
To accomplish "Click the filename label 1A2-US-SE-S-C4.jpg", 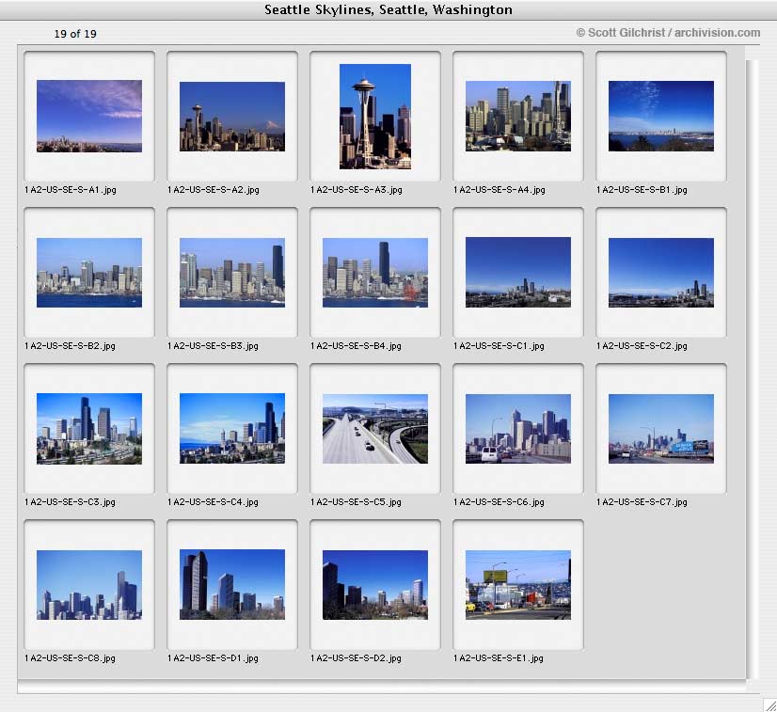I will [x=213, y=502].
